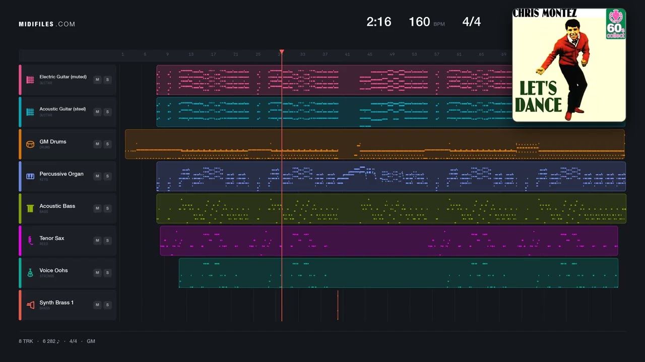Mute the Acoustic Bass track
This screenshot has height=362, width=645.
click(97, 208)
